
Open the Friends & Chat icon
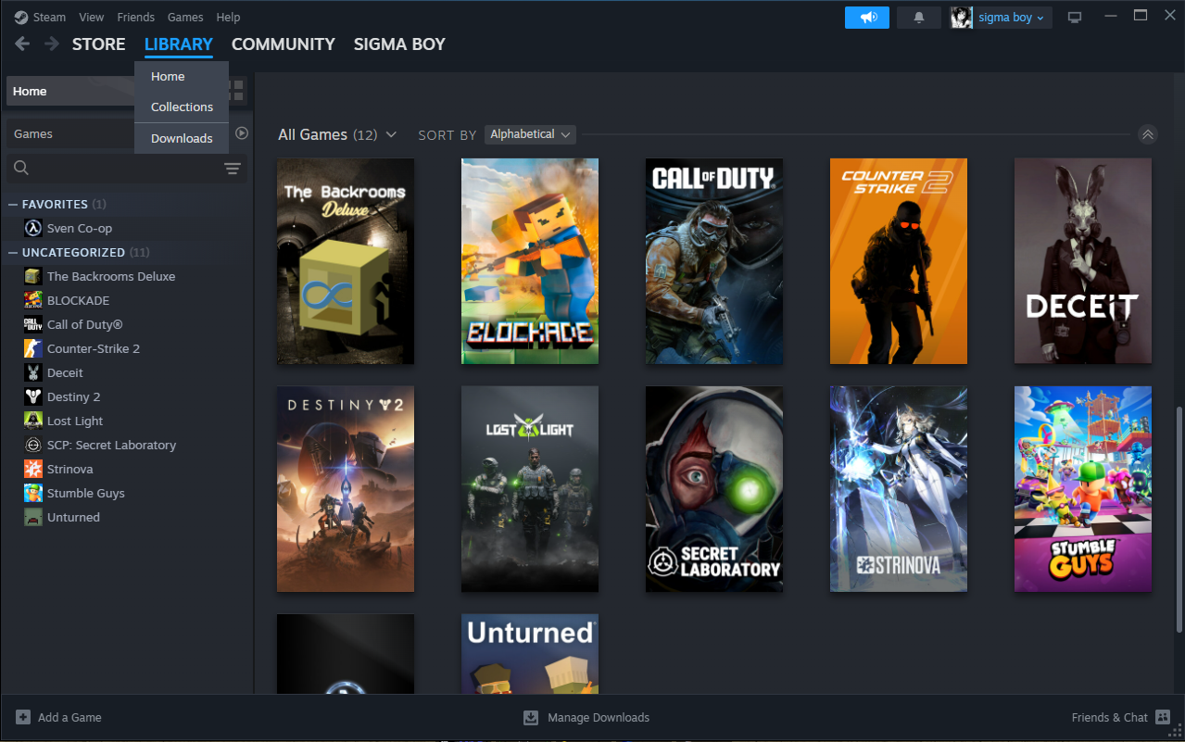[1163, 717]
